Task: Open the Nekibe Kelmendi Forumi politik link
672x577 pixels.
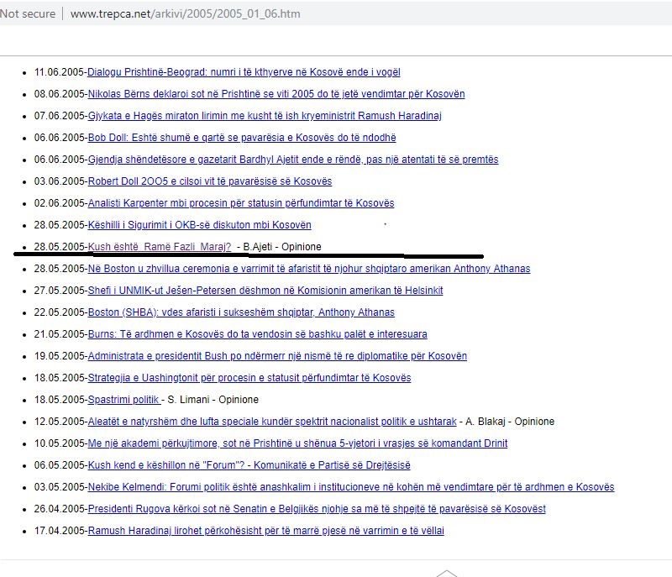Action: click(350, 487)
